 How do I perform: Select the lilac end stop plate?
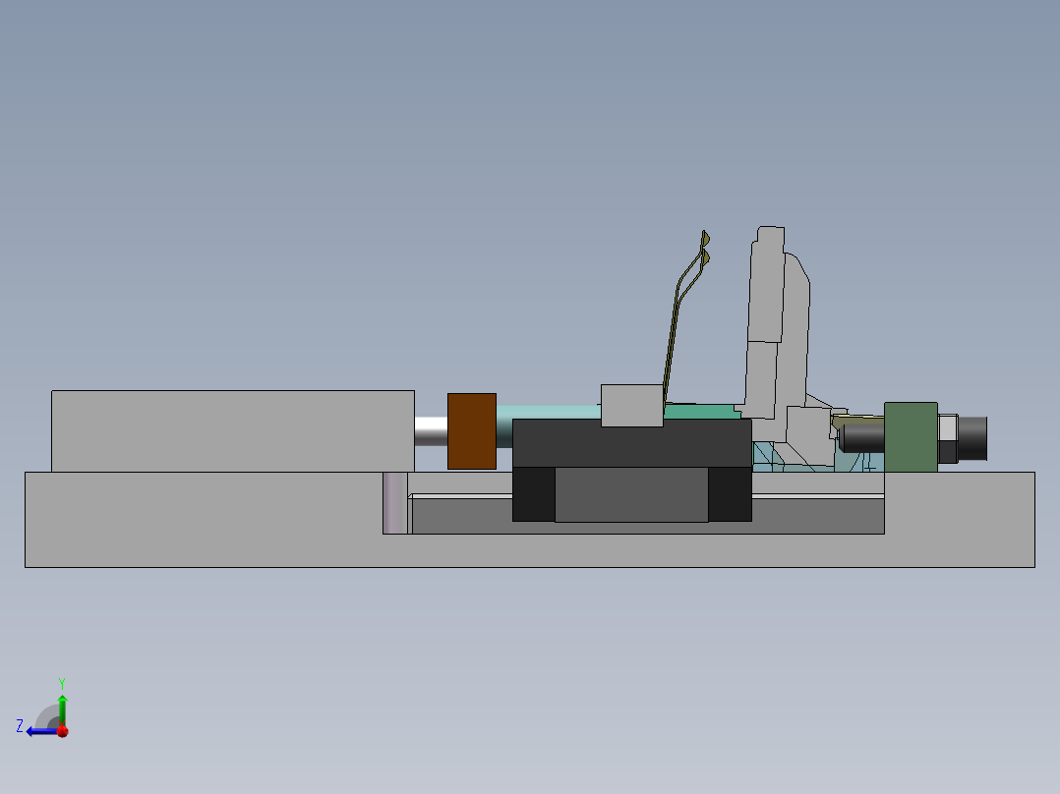coord(395,503)
